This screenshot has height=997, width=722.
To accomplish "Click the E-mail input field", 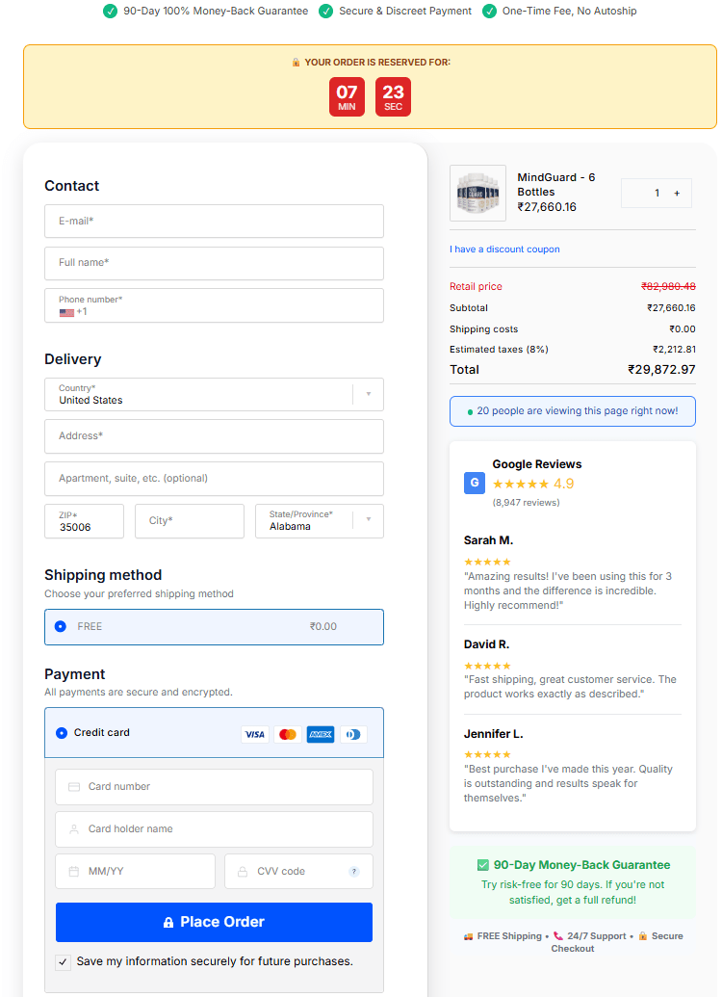I will click(x=214, y=221).
